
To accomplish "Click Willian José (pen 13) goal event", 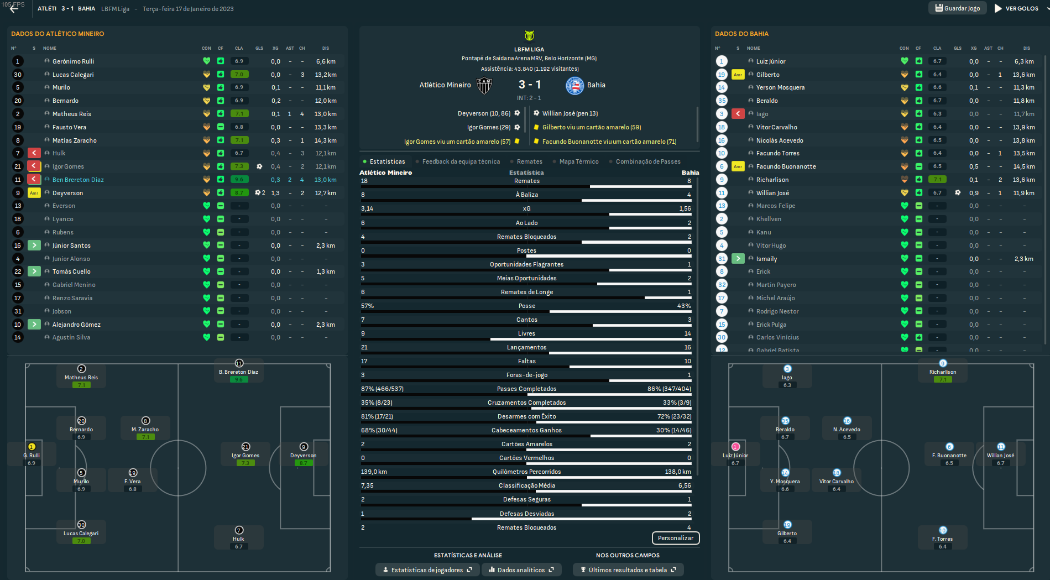I will (x=570, y=113).
